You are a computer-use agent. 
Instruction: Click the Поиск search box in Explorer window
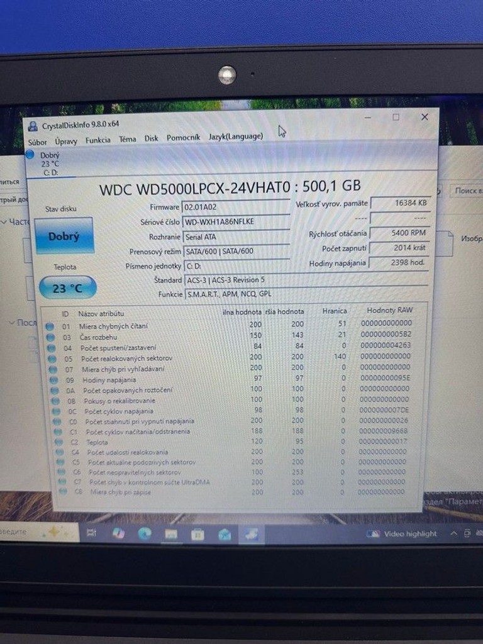[x=467, y=190]
